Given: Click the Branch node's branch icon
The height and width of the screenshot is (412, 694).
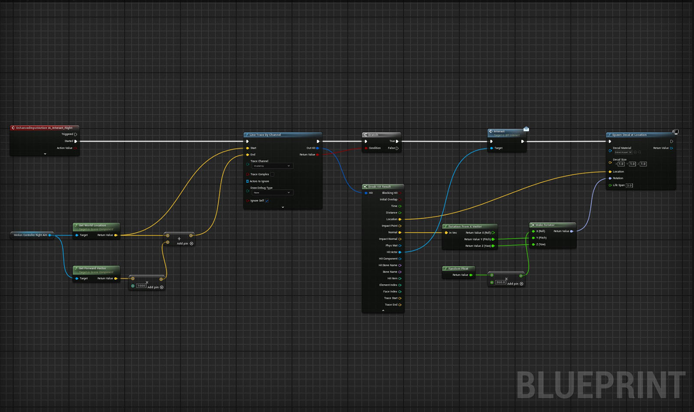Looking at the screenshot, I should coord(365,135).
